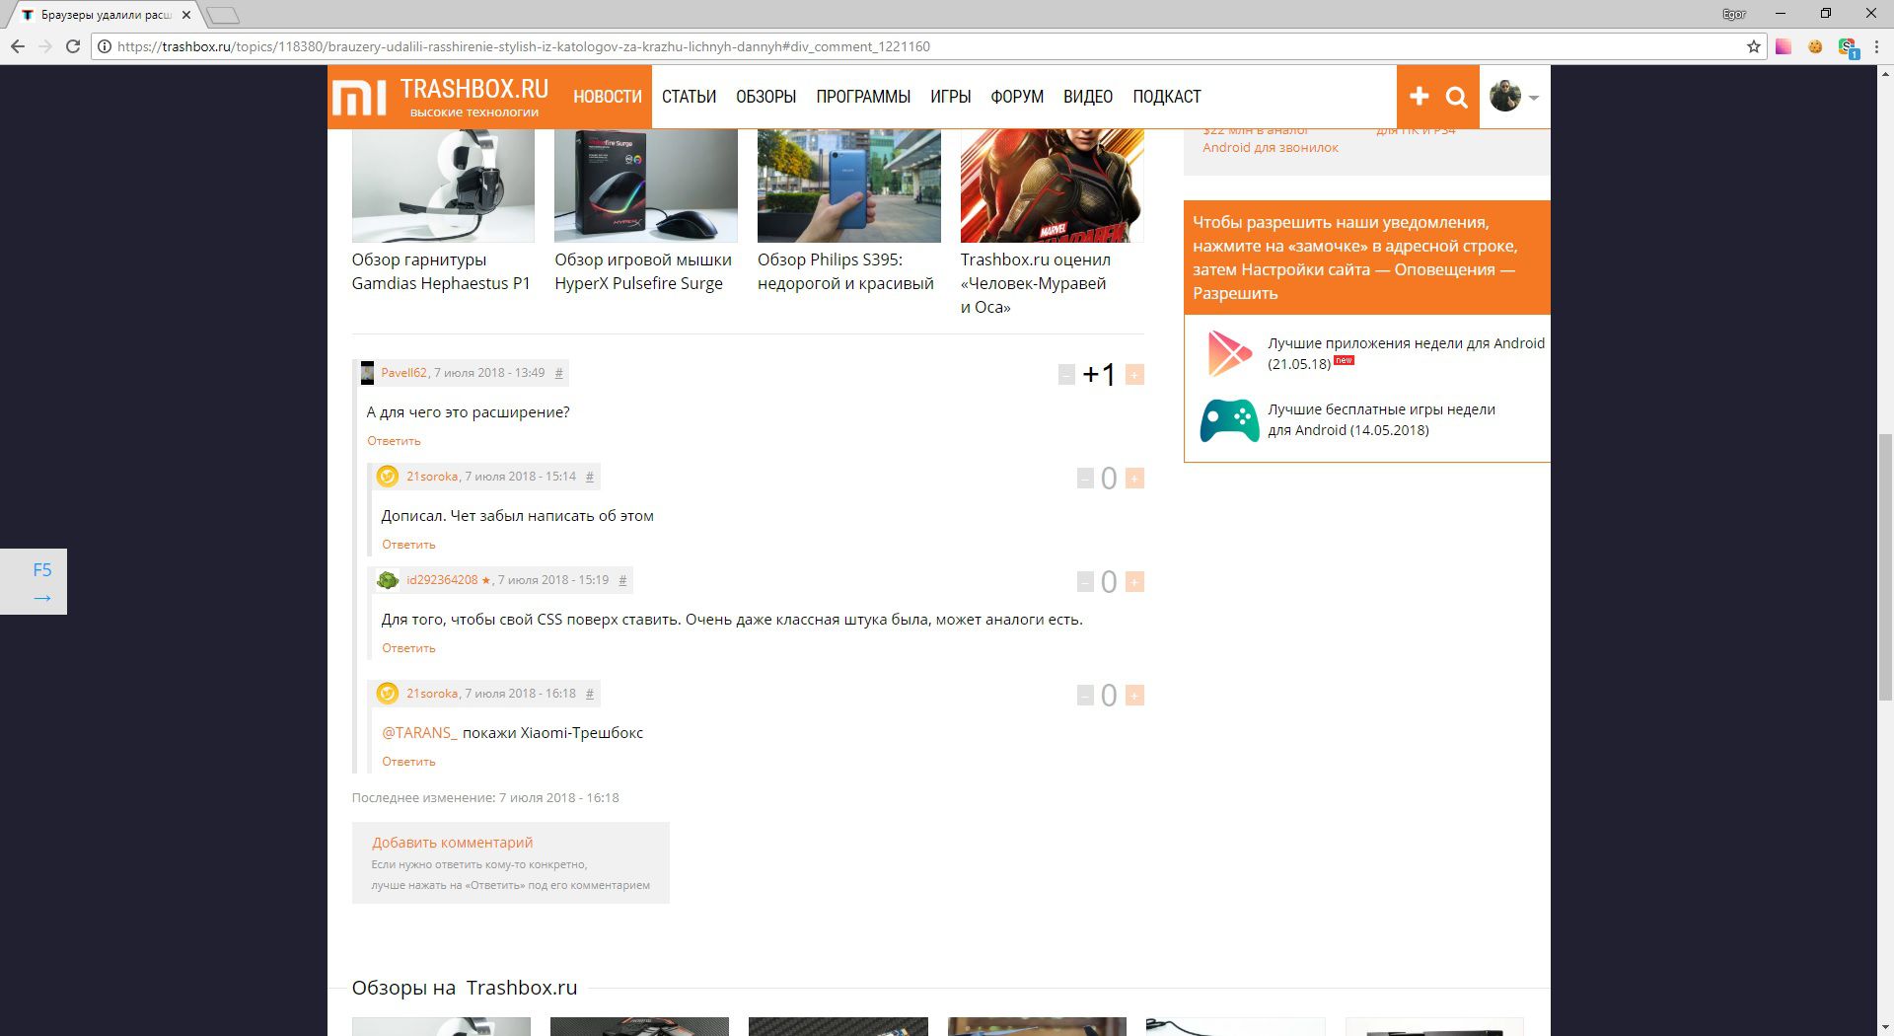Screen dimensions: 1894x1036
Task: Open Google Play icon for best Android apps
Action: point(1229,353)
